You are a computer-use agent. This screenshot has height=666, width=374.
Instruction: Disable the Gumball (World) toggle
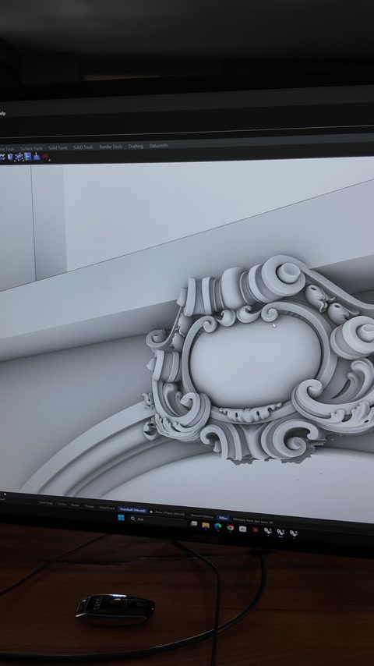132,510
